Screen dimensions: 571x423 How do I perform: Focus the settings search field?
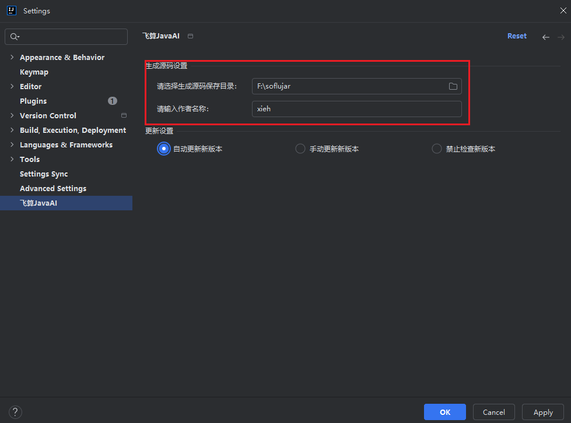pyautogui.click(x=66, y=36)
